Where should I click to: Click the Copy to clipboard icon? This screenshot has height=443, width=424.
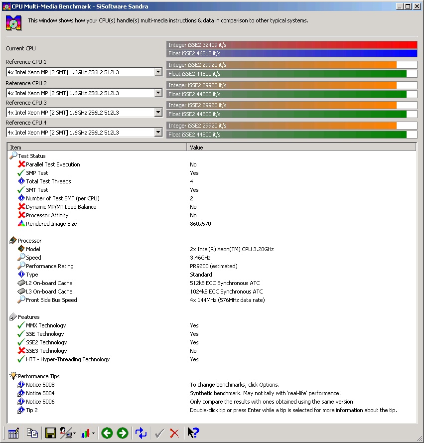click(x=32, y=433)
